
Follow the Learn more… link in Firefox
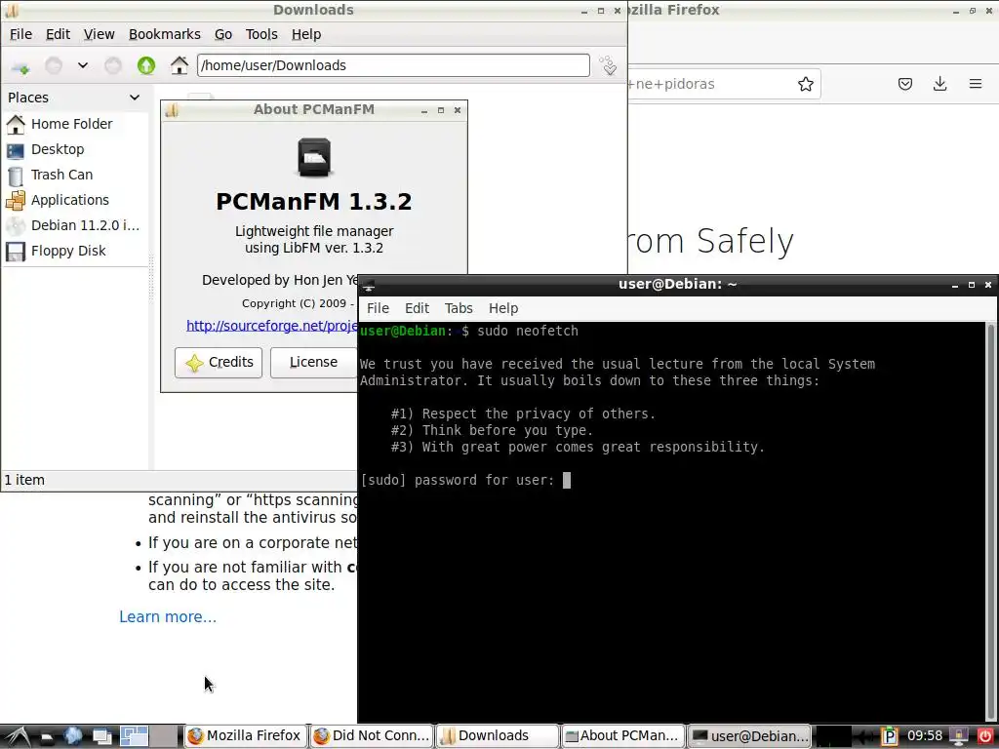(168, 616)
